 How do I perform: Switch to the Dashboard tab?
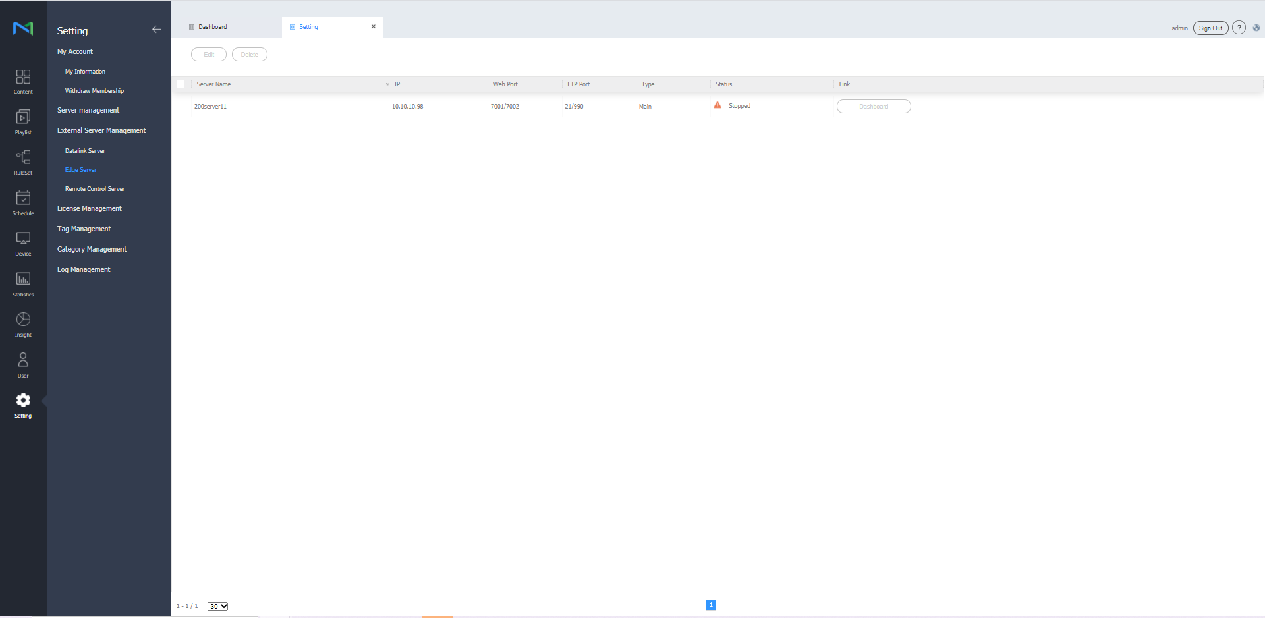click(212, 27)
